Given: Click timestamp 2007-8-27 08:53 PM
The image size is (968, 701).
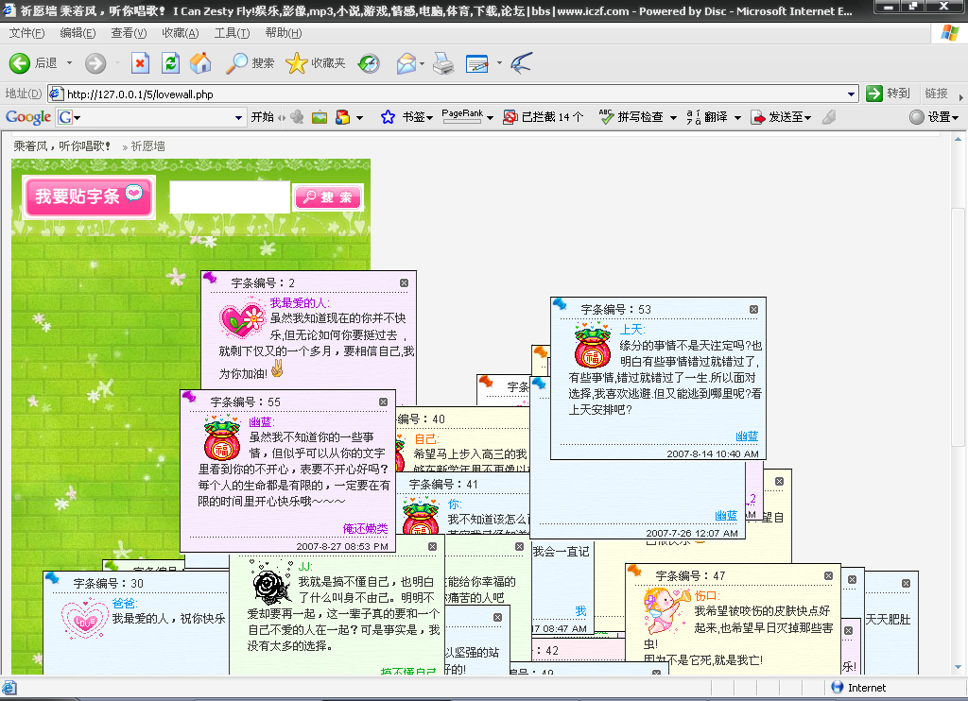Looking at the screenshot, I should point(342,546).
